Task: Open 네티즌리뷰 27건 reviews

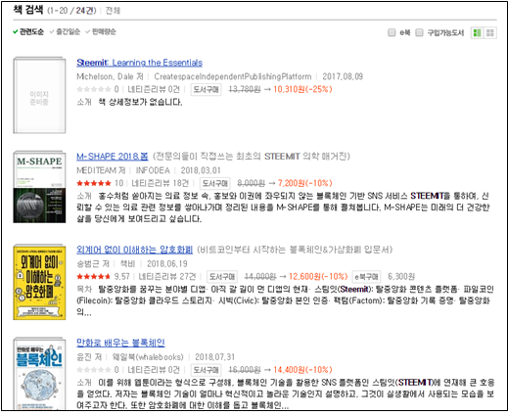Action: click(x=167, y=277)
